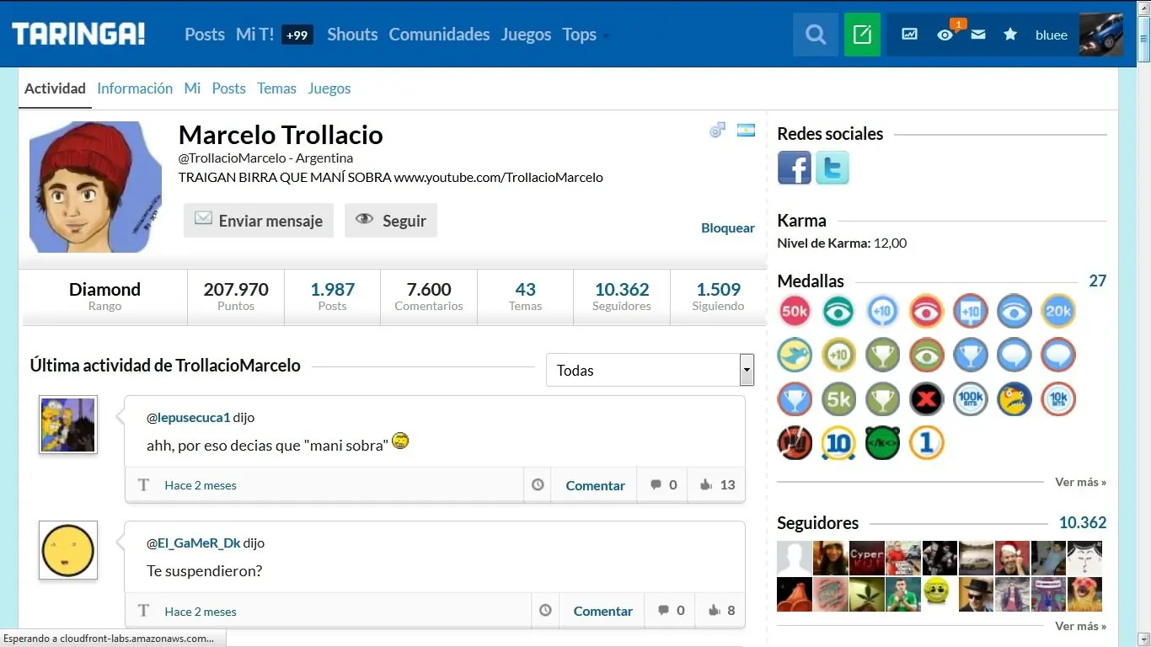Click clock icon on El_GaMeR_Dk's shout
The height and width of the screenshot is (647, 1151).
tap(545, 611)
